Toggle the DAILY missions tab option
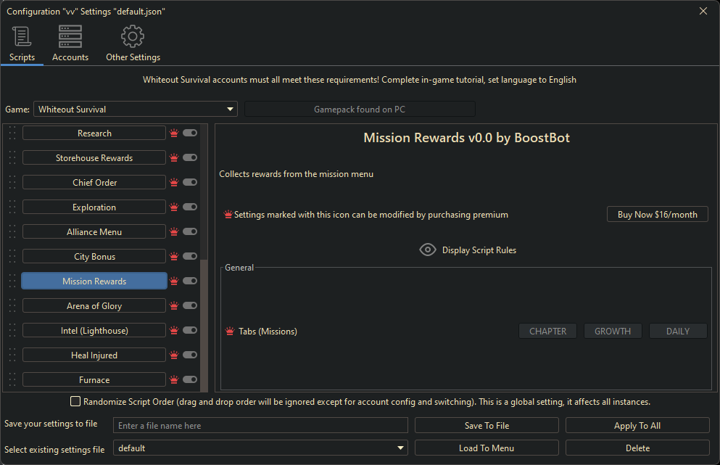Viewport: 720px width, 465px height. pyautogui.click(x=678, y=331)
